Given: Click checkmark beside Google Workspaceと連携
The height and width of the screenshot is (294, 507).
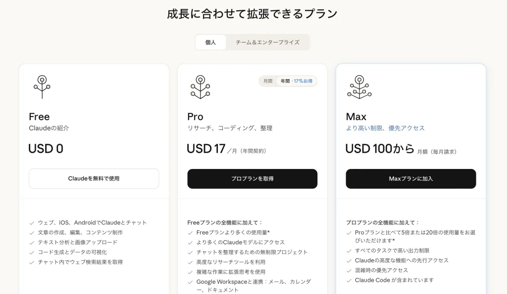Looking at the screenshot, I should (190, 282).
